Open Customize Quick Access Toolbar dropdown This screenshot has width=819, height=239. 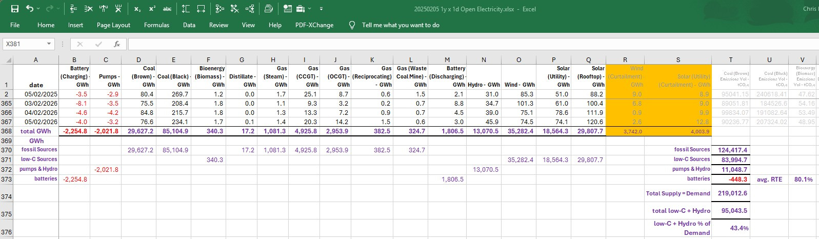[321, 9]
